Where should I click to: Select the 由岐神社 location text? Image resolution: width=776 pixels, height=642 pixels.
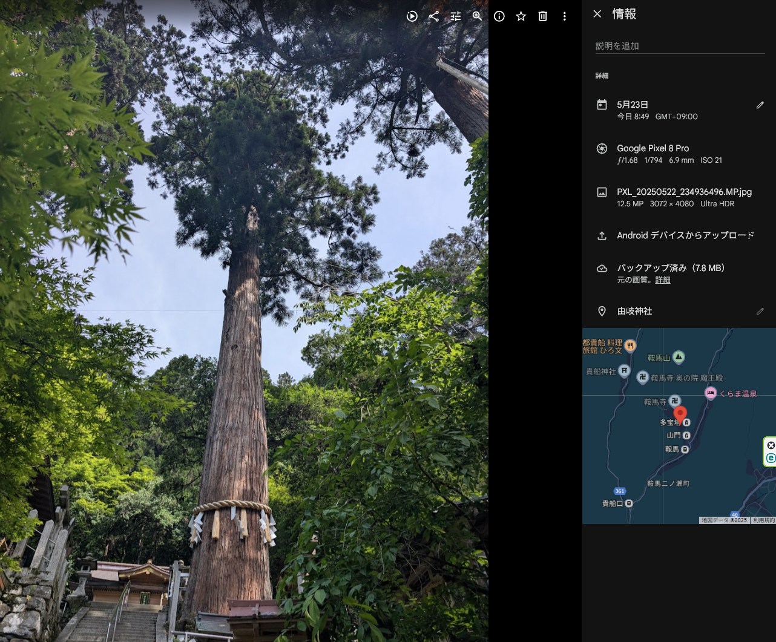(x=634, y=311)
